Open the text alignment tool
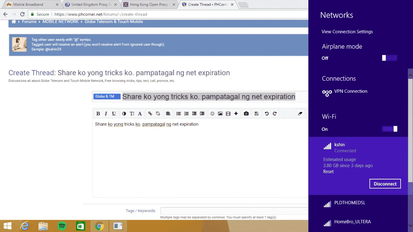Screen dimensions: 413x232 (x=168, y=114)
